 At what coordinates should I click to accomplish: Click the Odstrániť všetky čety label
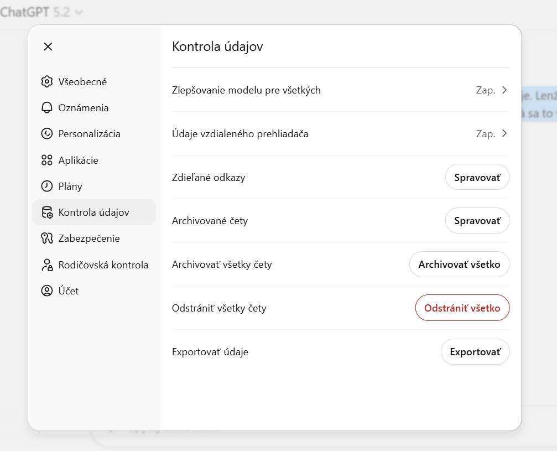(219, 308)
